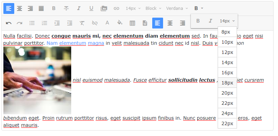Screen dimensions: 278x136
Task: Insert a table with the grid icon
Action: (133, 23)
